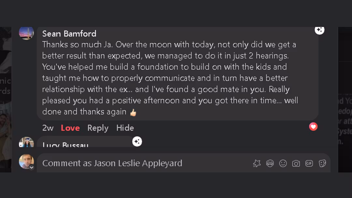Open the GIF picker

309,163
